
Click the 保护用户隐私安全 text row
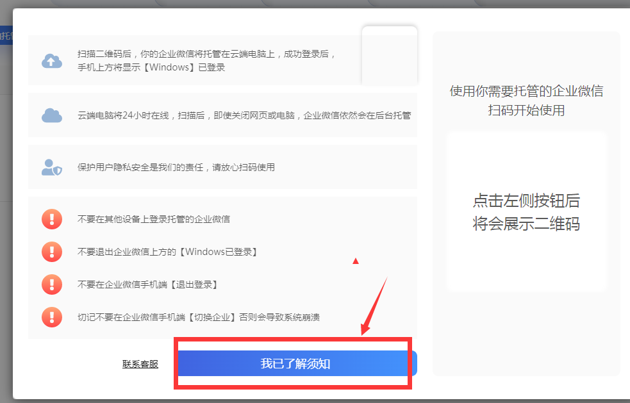176,167
